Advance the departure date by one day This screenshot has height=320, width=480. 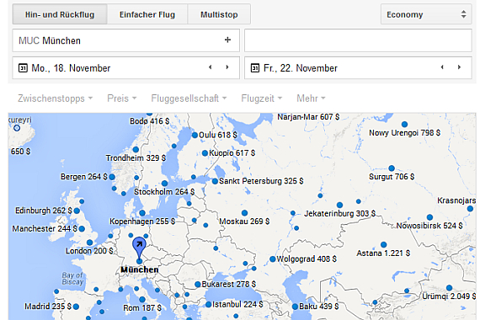[x=227, y=67]
